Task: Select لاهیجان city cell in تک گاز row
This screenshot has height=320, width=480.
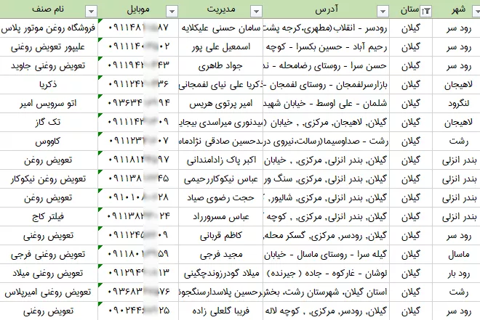Action: click(457, 123)
